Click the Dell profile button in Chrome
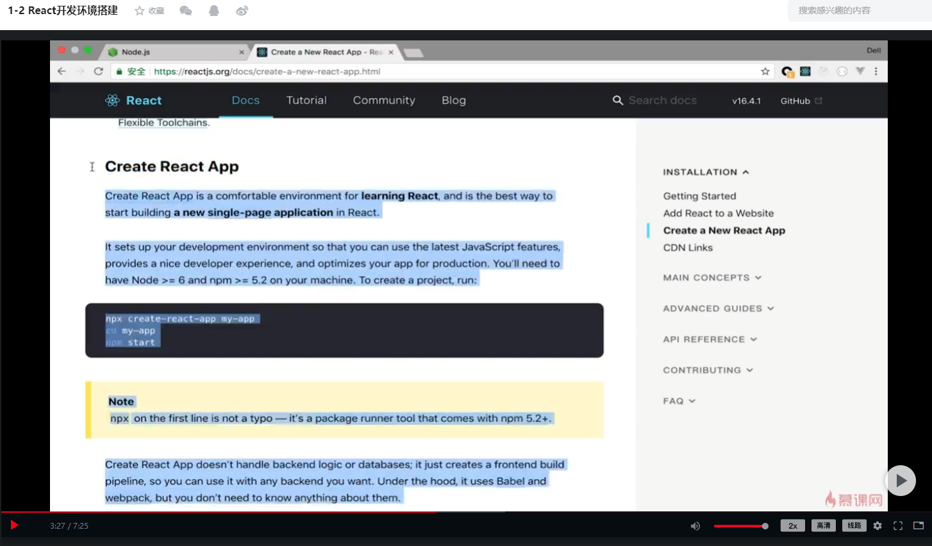Viewport: 932px width, 546px height. [874, 50]
